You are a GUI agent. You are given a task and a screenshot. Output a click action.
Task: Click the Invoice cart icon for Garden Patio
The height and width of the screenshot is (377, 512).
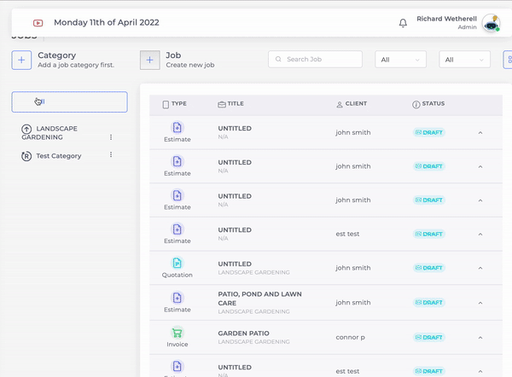[x=177, y=332]
